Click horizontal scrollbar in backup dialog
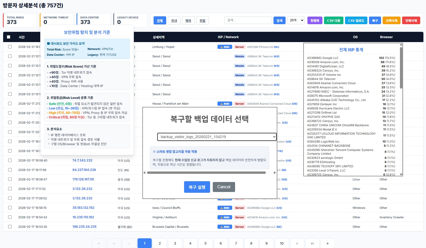Image resolution: width=426 pixels, height=248 pixels. [206, 173]
